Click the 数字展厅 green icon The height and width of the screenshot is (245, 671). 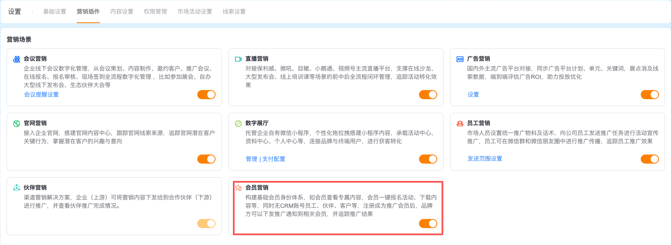238,124
